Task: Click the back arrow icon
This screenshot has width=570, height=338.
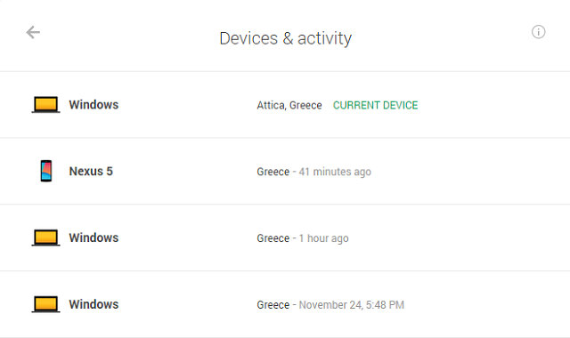Action: pyautogui.click(x=33, y=32)
